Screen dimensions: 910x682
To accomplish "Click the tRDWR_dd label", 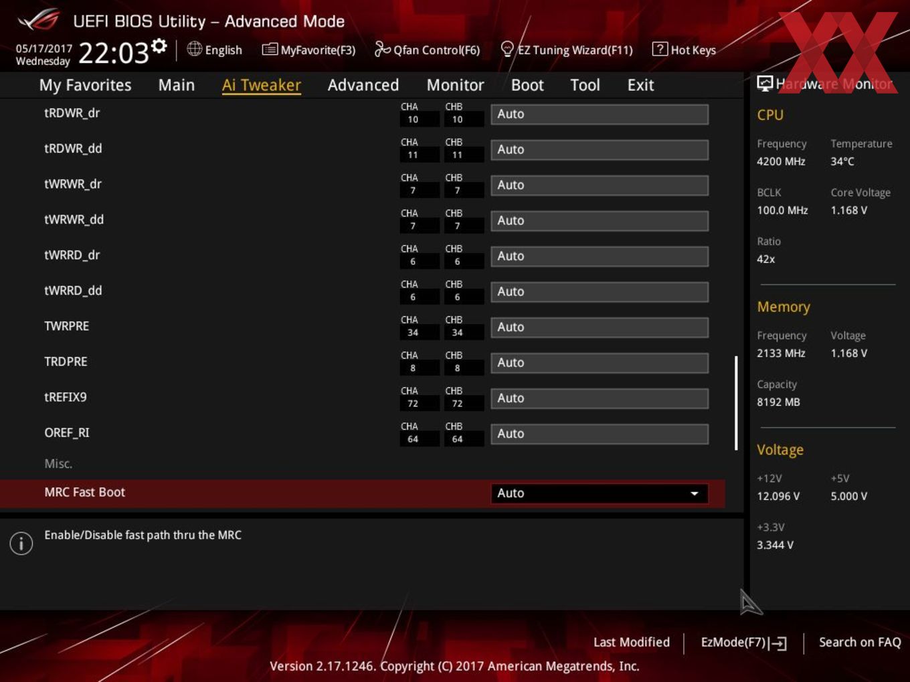I will pos(73,148).
